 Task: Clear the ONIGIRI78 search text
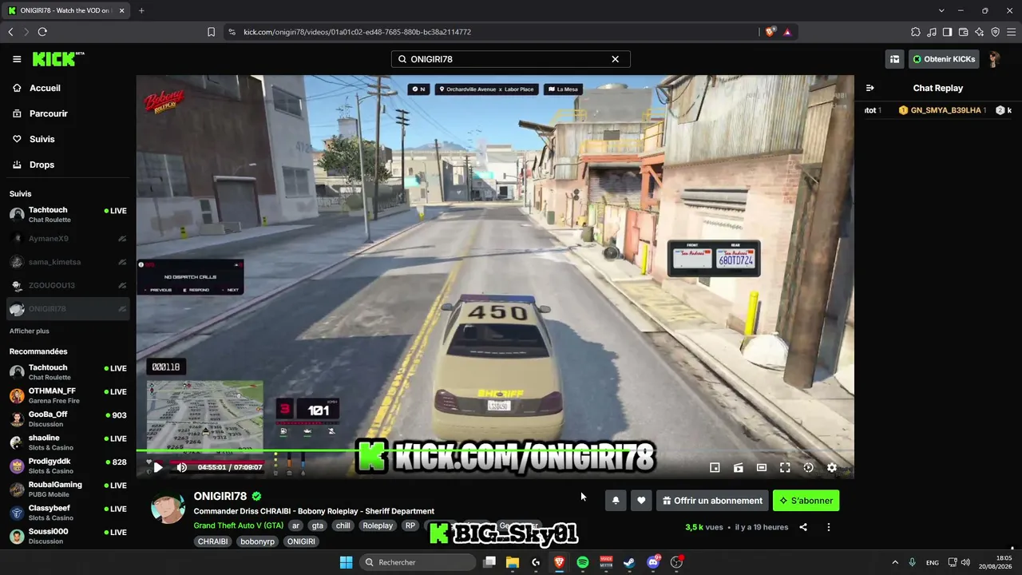(x=615, y=59)
